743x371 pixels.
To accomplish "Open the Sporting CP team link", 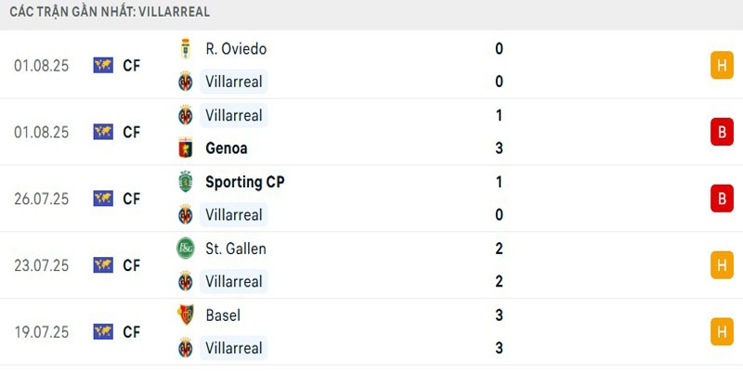I will point(245,182).
